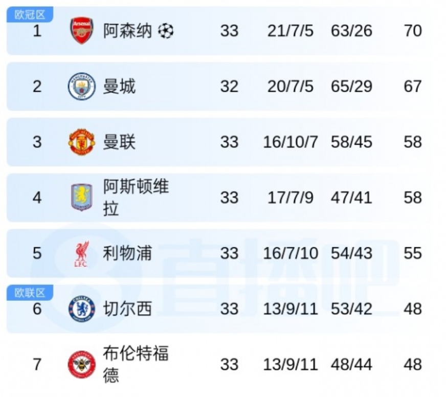This screenshot has width=446, height=397.
Task: Click the Manchester City club crest
Action: [x=82, y=86]
